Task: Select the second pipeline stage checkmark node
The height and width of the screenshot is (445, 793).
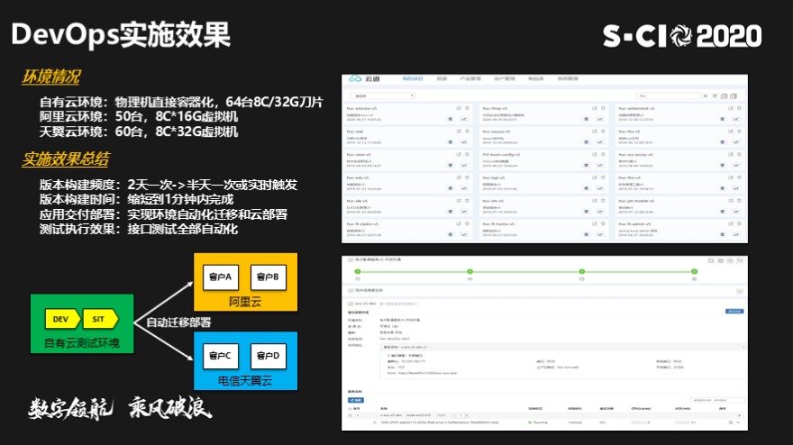Action: tap(469, 271)
